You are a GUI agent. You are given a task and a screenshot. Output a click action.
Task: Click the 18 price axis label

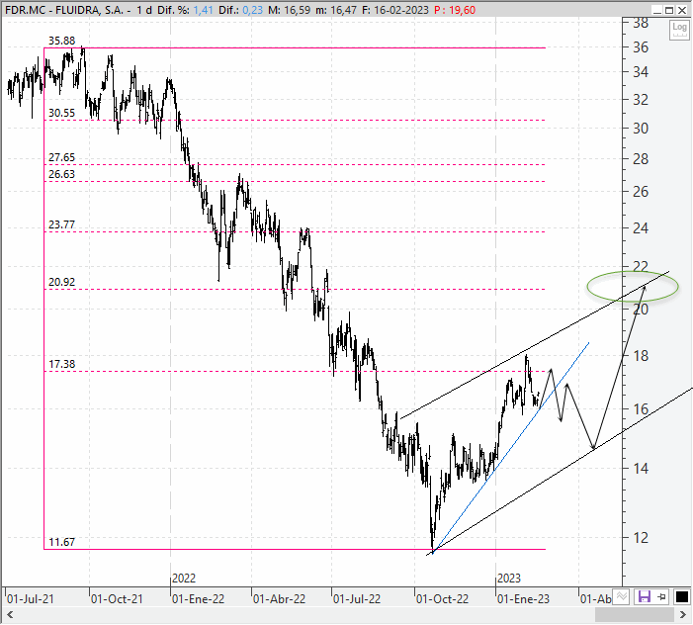click(641, 356)
